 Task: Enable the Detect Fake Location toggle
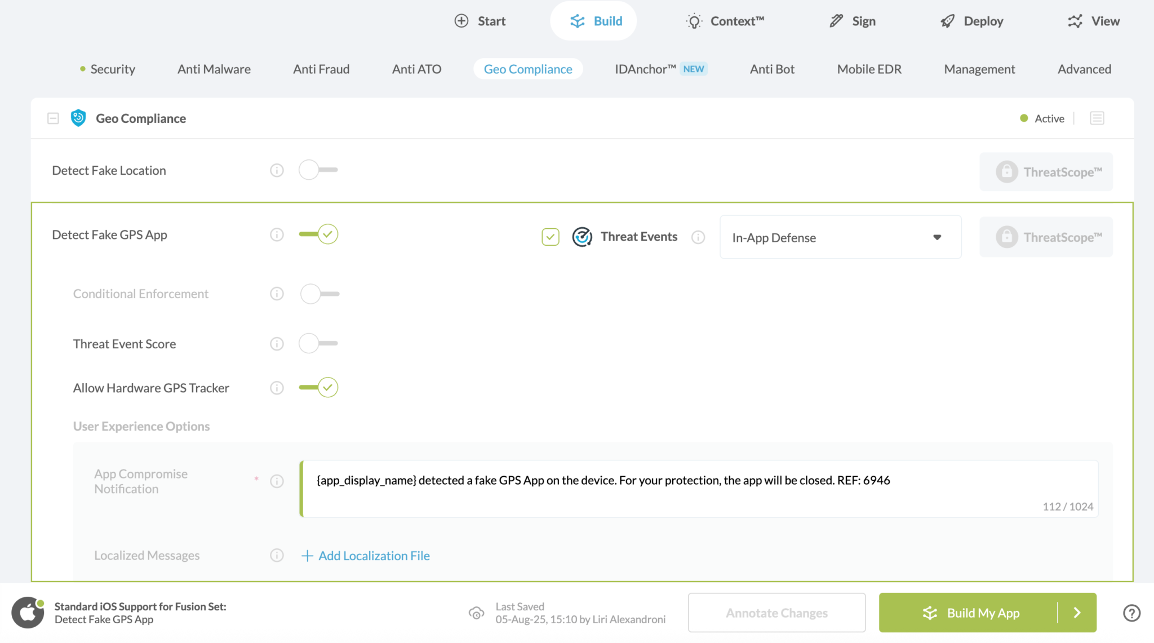(x=318, y=170)
